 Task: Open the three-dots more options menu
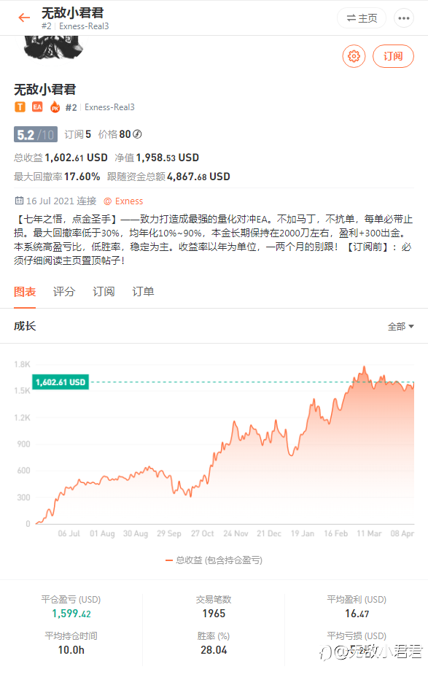point(404,18)
